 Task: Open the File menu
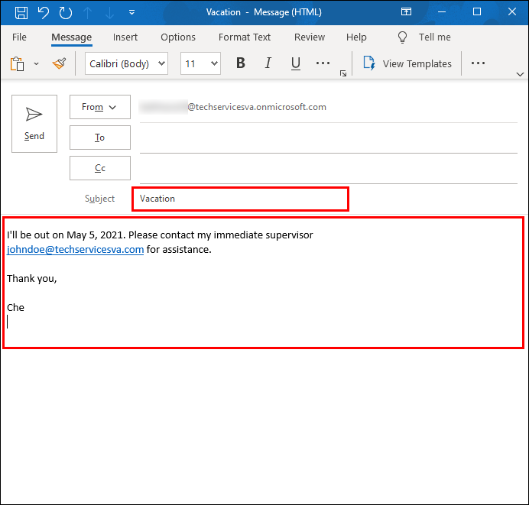click(19, 37)
